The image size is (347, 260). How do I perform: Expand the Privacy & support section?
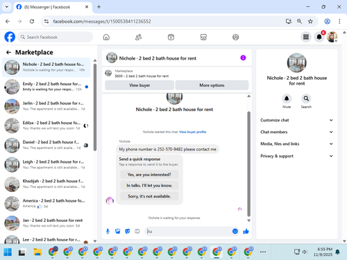pos(297,156)
